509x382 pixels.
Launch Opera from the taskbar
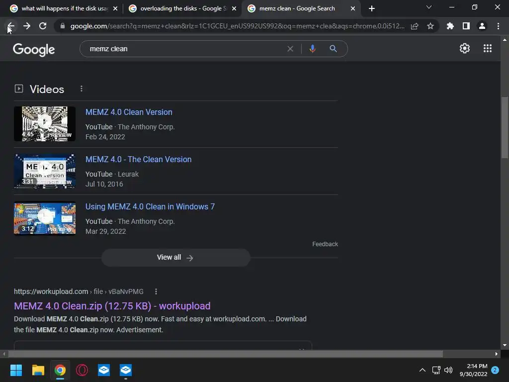[x=82, y=370]
